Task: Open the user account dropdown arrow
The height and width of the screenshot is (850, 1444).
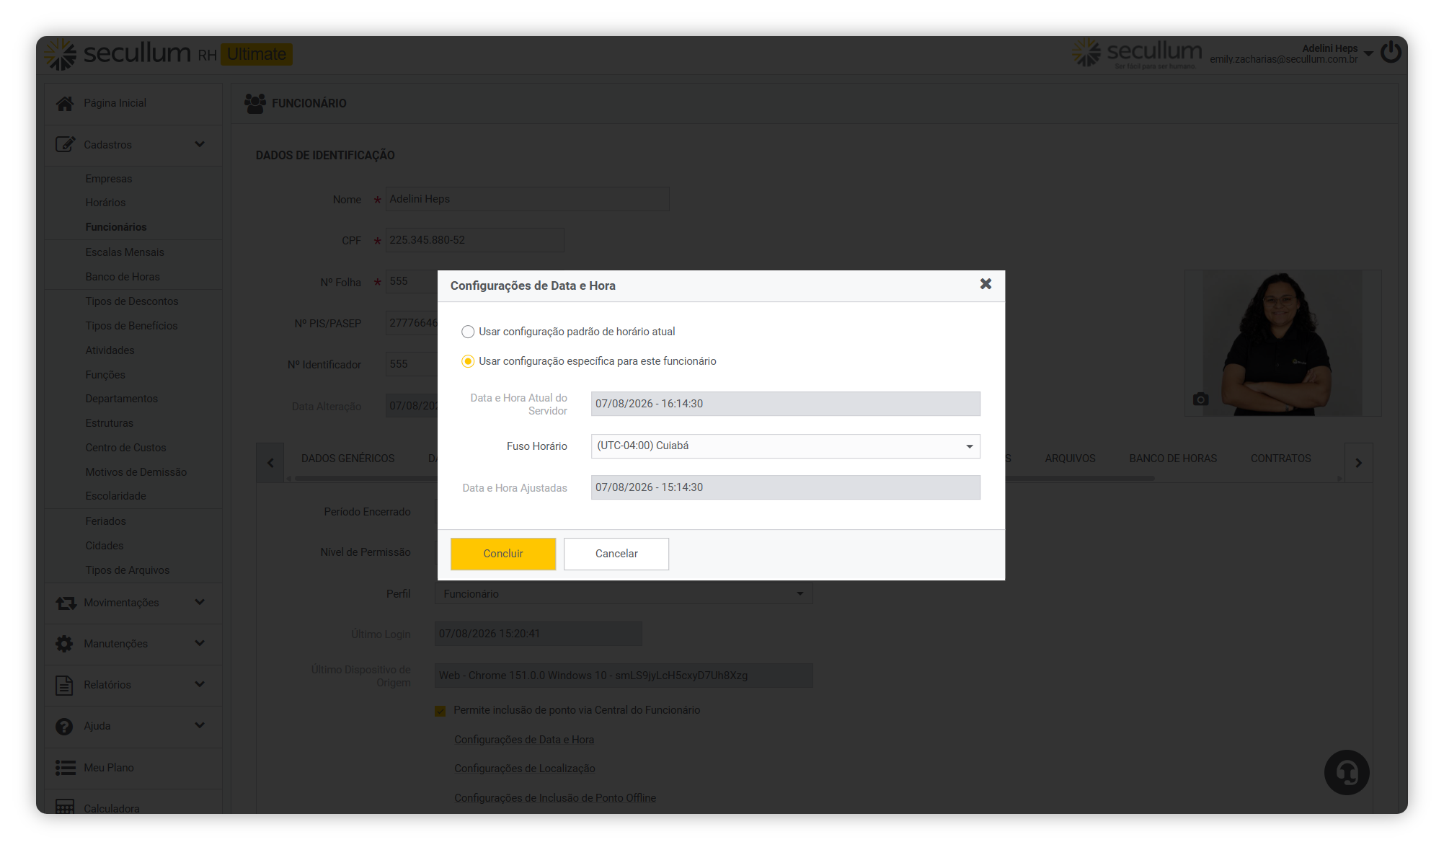Action: [1368, 54]
